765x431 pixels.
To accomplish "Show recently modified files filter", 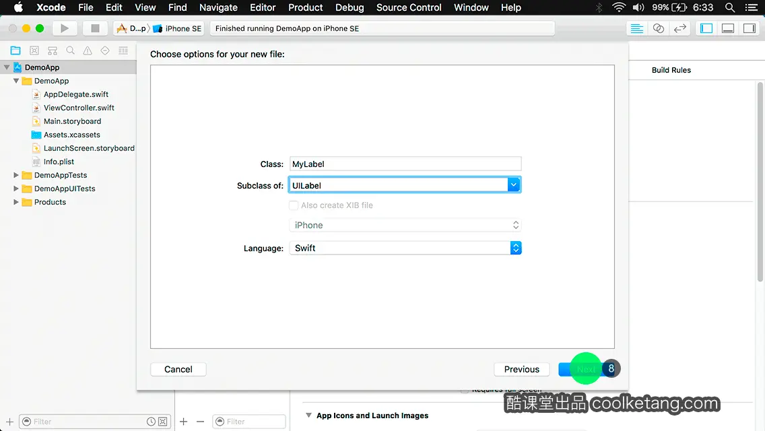I will pos(152,422).
